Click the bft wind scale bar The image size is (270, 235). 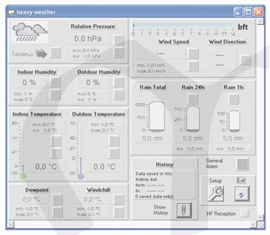tap(183, 26)
